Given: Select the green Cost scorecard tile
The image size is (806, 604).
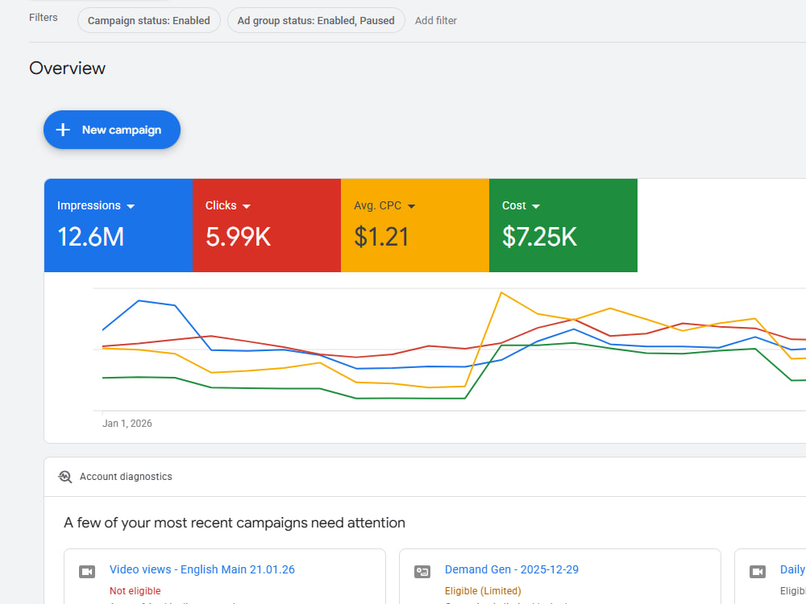Looking at the screenshot, I should point(563,225).
